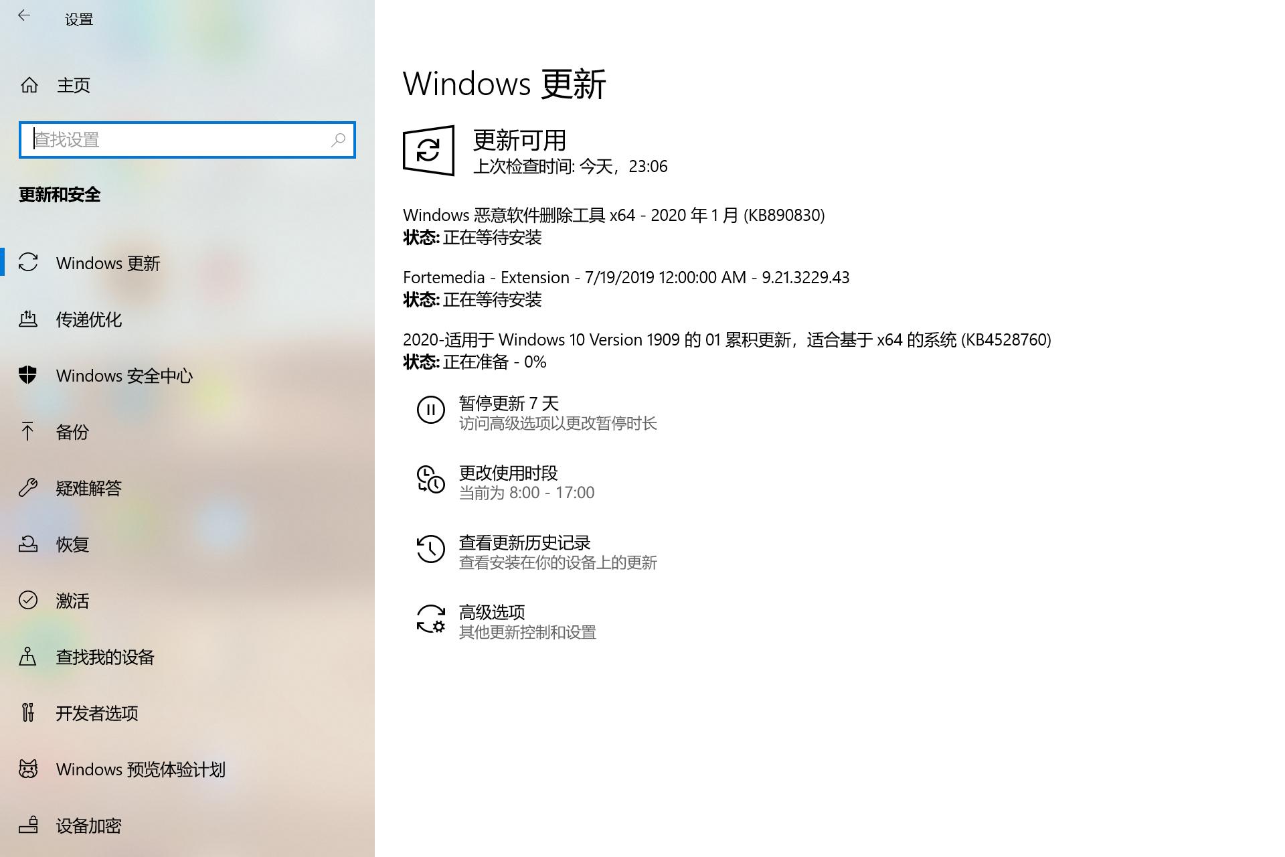
Task: Select 暂停更新 7 天
Action: [509, 403]
